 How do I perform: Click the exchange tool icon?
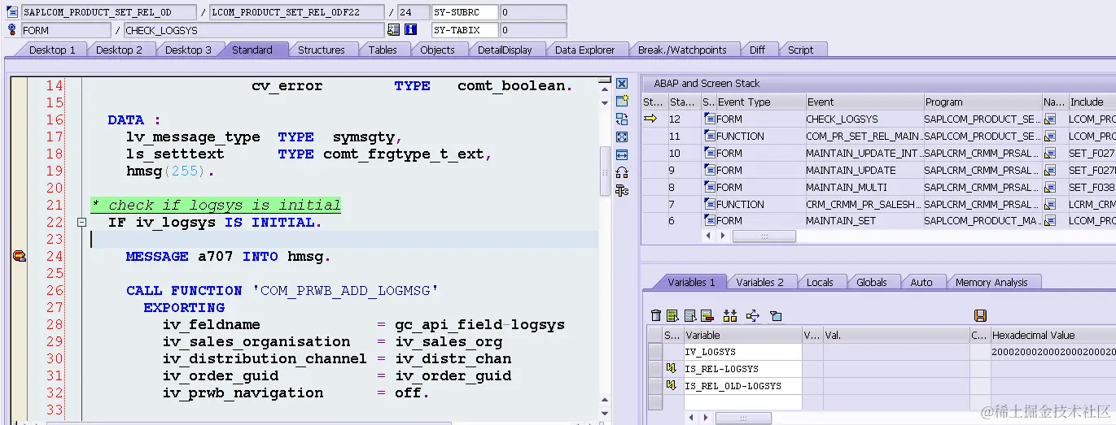click(x=622, y=119)
